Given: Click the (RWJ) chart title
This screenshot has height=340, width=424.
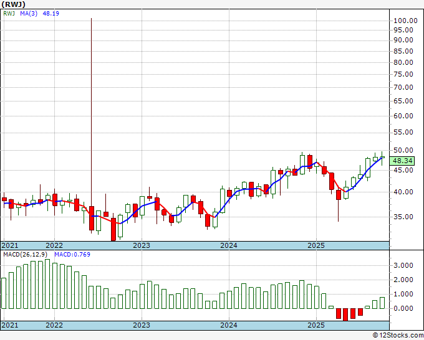Looking at the screenshot, I should pos(13,4).
